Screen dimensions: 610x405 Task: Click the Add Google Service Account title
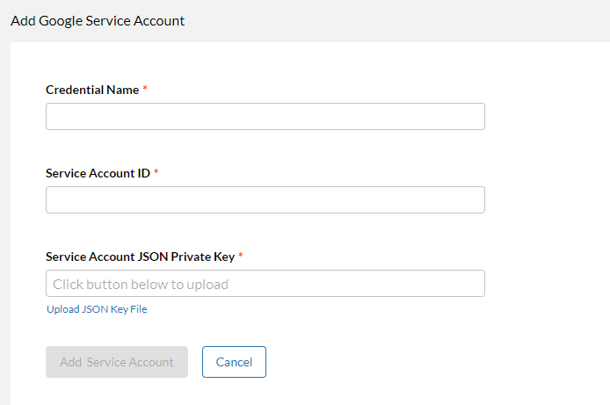98,20
